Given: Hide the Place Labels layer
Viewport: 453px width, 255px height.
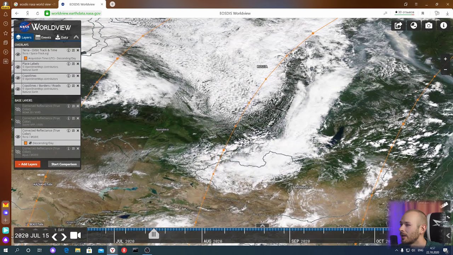Looking at the screenshot, I should (x=18, y=67).
